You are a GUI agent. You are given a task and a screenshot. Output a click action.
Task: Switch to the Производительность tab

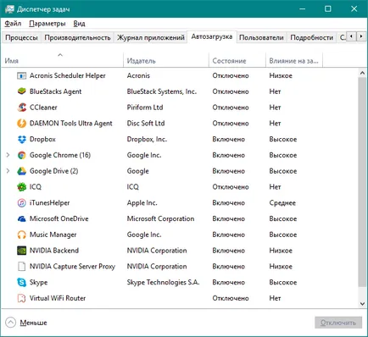77,37
